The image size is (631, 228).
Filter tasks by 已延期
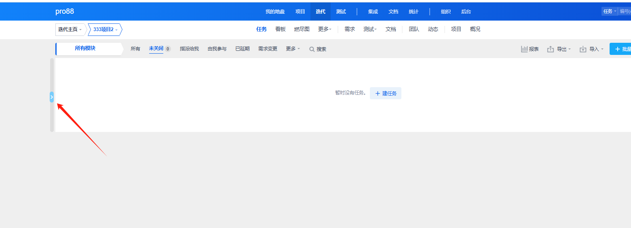click(243, 49)
